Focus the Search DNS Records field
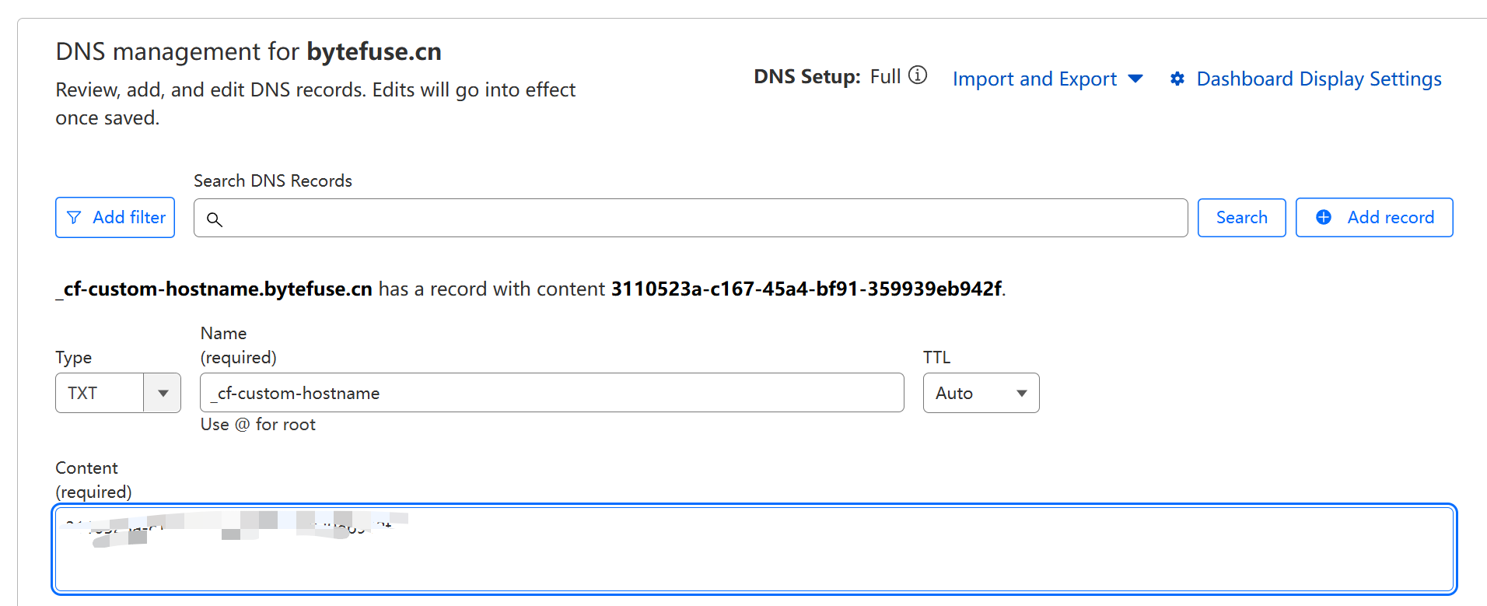This screenshot has height=606, width=1487. (x=700, y=218)
